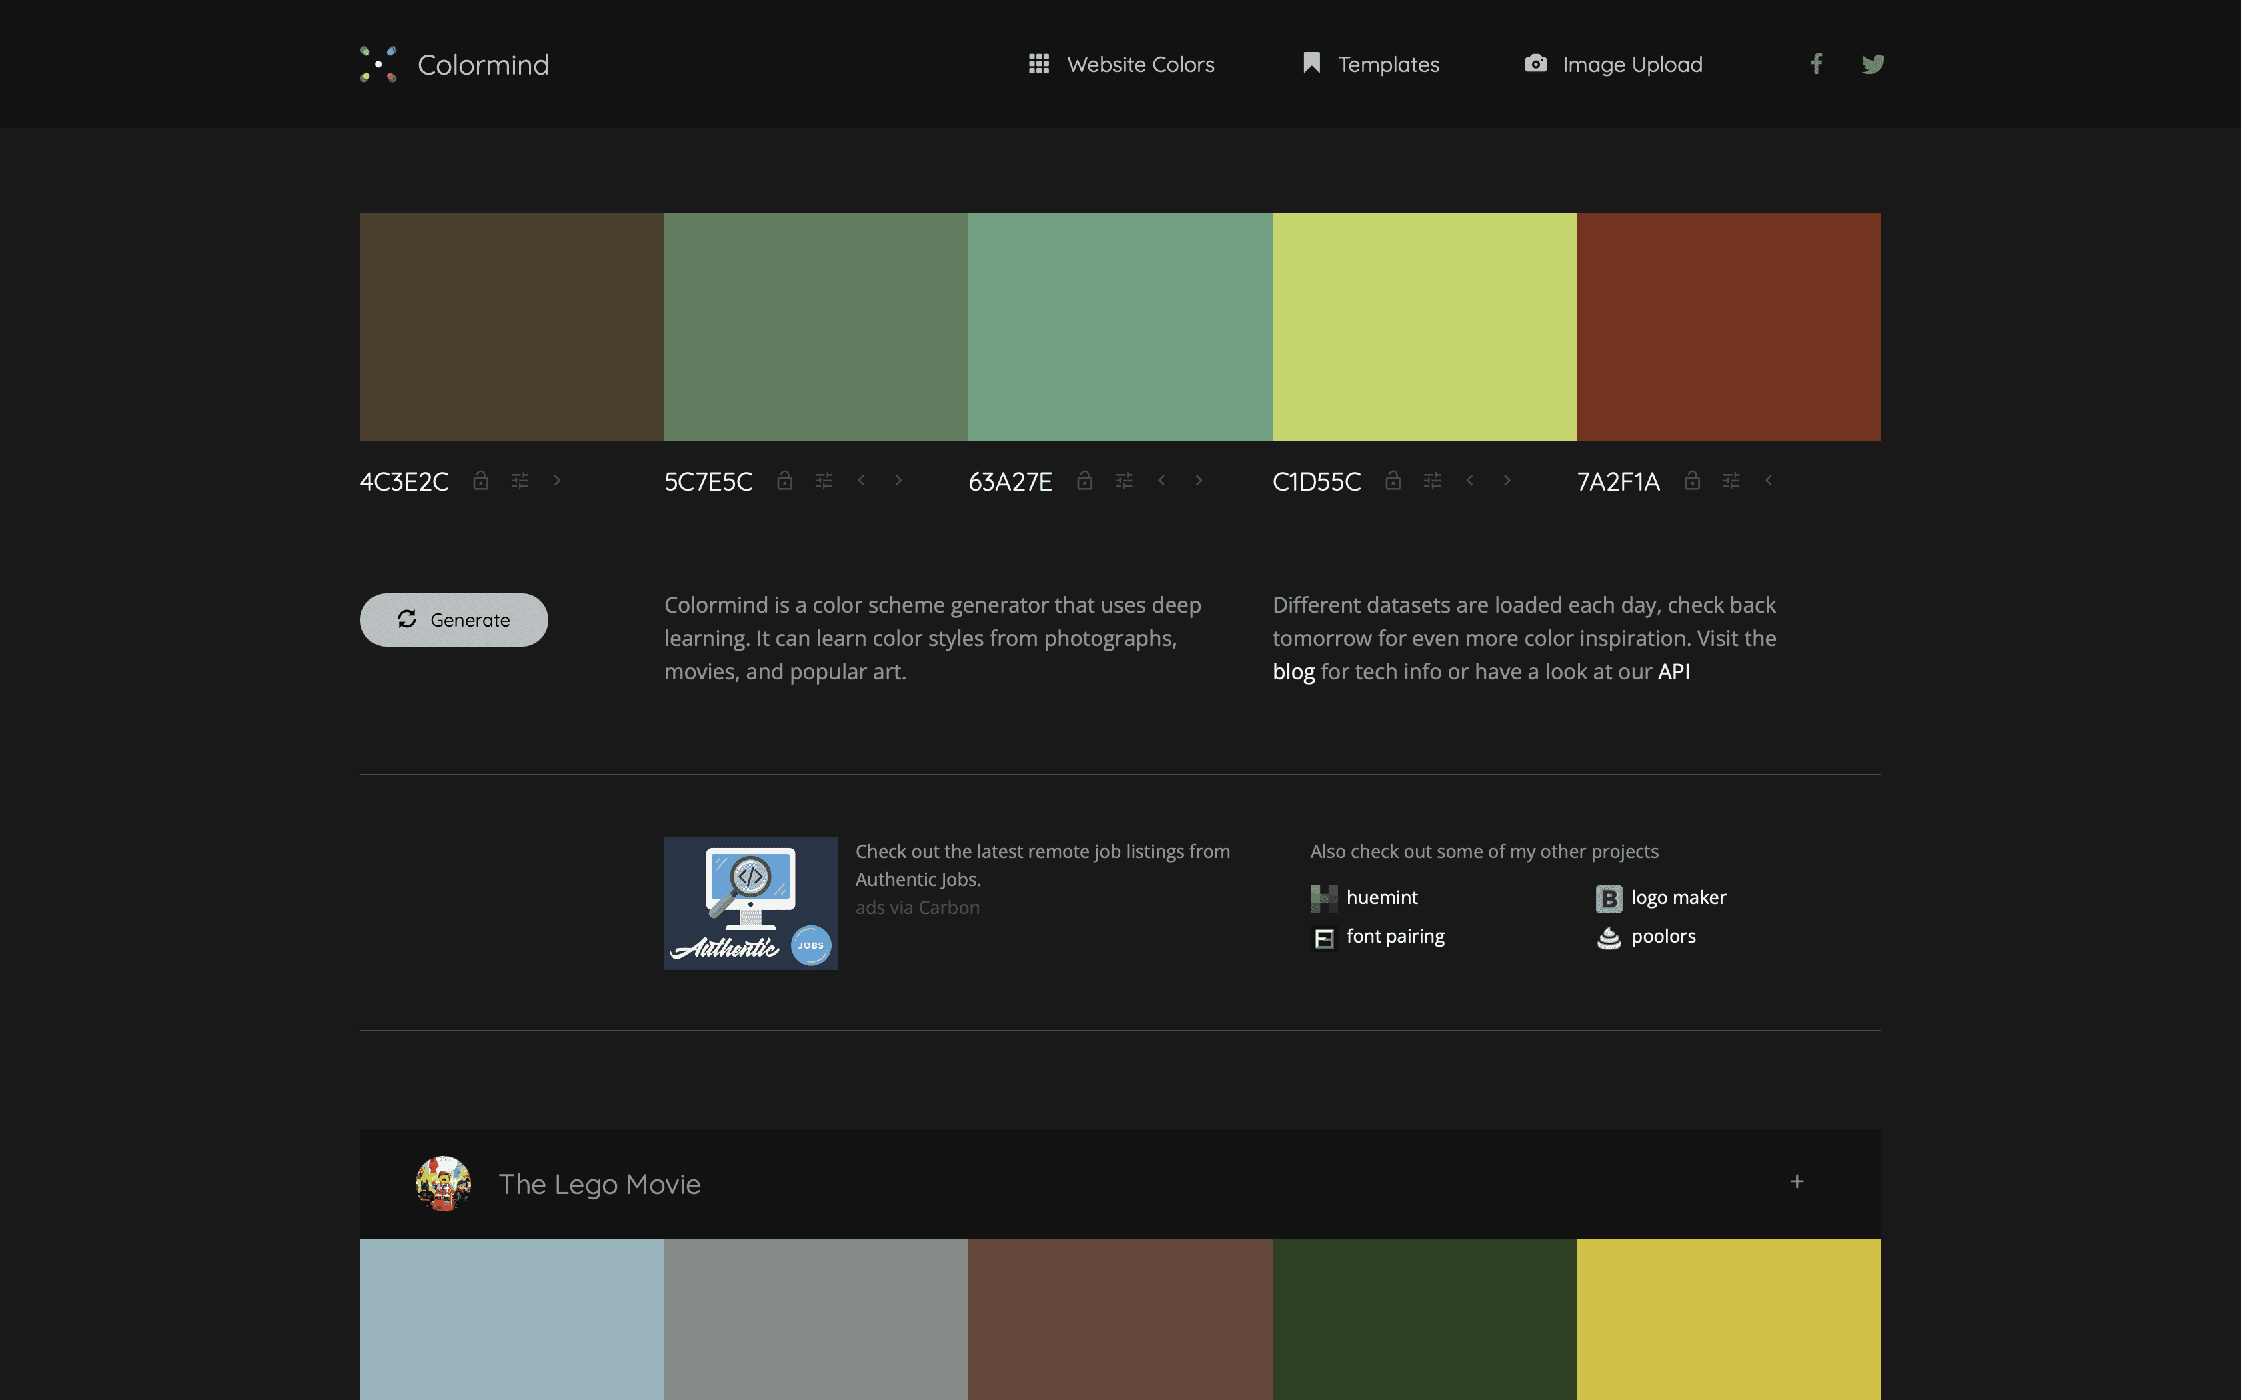Pick the brown Lego Movie swatch
Screen dimensions: 2241x1400
click(x=1120, y=1319)
